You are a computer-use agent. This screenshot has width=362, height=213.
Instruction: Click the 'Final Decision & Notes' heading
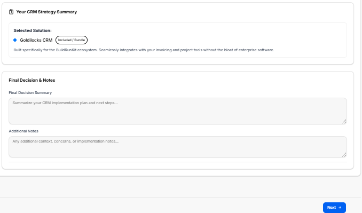click(32, 80)
